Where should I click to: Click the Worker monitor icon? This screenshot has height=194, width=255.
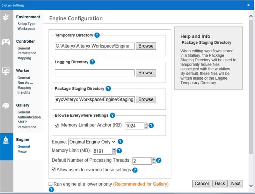tap(6, 71)
